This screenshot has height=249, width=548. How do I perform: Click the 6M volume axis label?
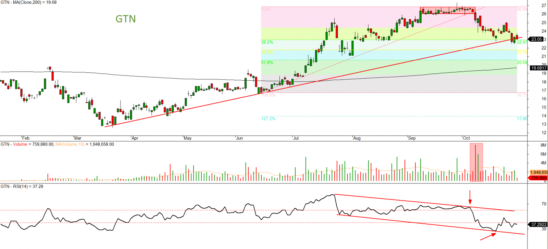tap(543, 154)
